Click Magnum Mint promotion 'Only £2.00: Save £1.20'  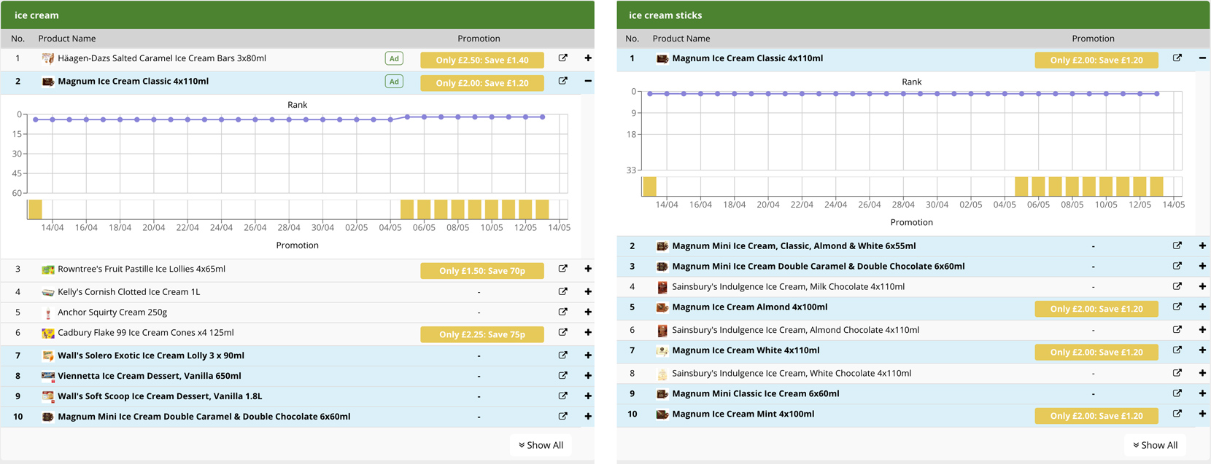coord(1096,416)
